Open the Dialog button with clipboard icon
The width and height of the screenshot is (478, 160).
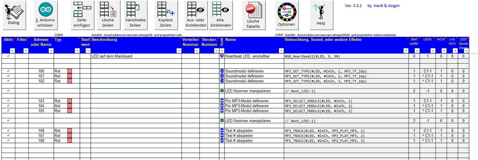[x=13, y=16]
